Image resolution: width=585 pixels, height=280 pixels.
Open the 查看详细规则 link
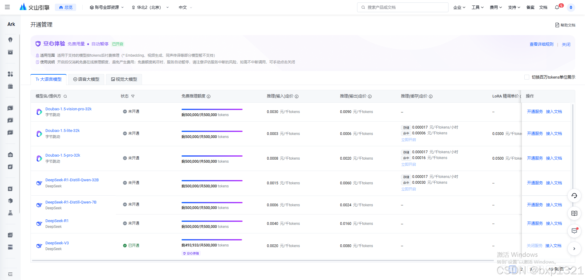coord(541,44)
